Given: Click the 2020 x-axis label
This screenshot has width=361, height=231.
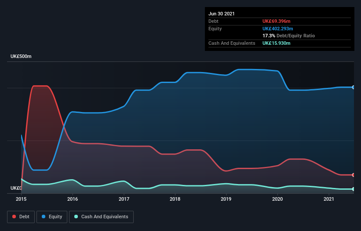Looking at the screenshot, I should pyautogui.click(x=277, y=199).
